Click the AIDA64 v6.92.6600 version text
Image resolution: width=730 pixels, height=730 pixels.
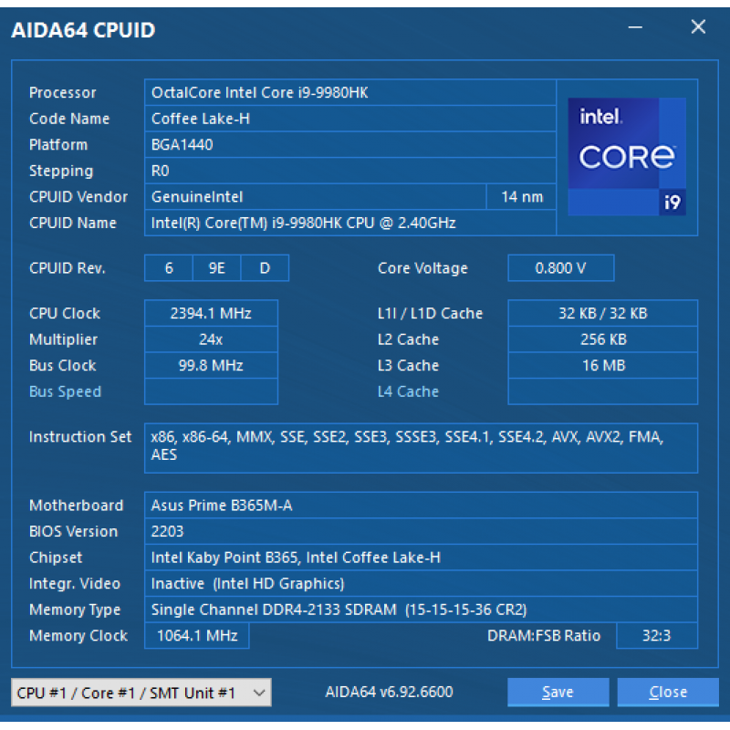(x=389, y=692)
